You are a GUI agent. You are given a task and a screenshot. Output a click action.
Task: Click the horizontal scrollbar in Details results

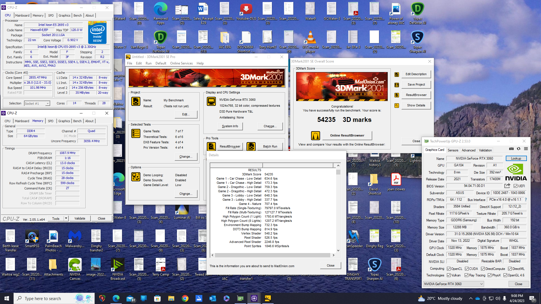273,255
